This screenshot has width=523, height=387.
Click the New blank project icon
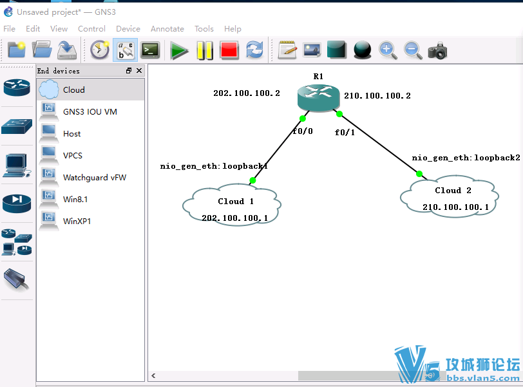[17, 50]
